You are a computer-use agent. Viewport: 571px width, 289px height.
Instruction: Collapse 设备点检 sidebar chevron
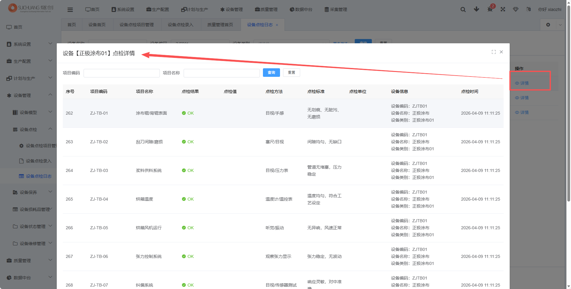coord(50,129)
